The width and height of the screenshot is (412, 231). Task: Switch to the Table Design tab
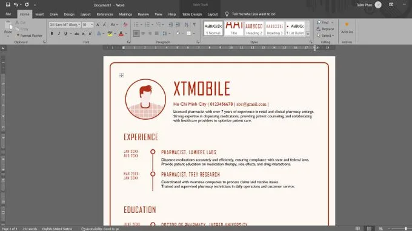tap(192, 14)
